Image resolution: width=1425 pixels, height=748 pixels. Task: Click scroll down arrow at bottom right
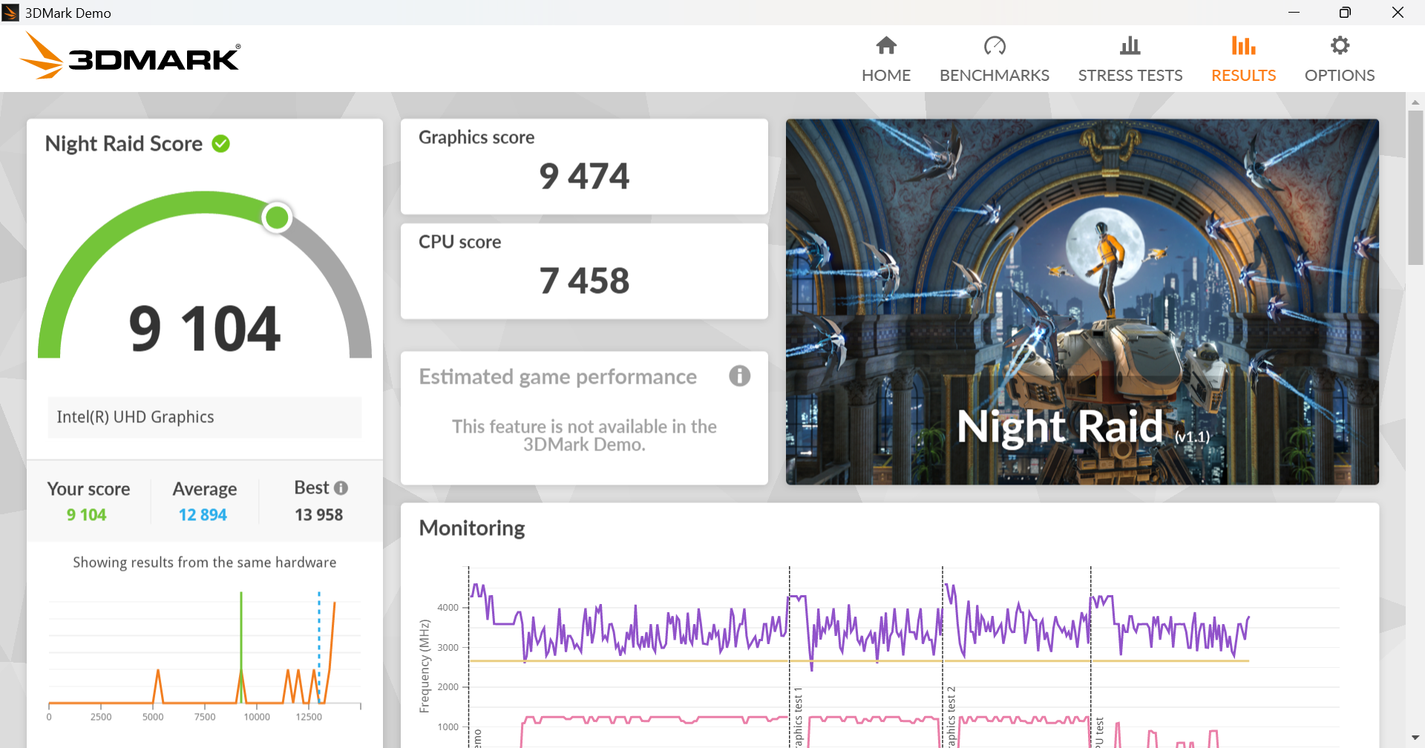(1415, 738)
